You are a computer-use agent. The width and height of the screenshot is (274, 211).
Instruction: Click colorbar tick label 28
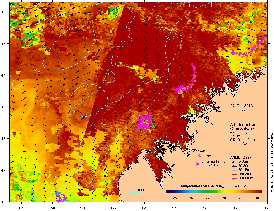(x=224, y=198)
